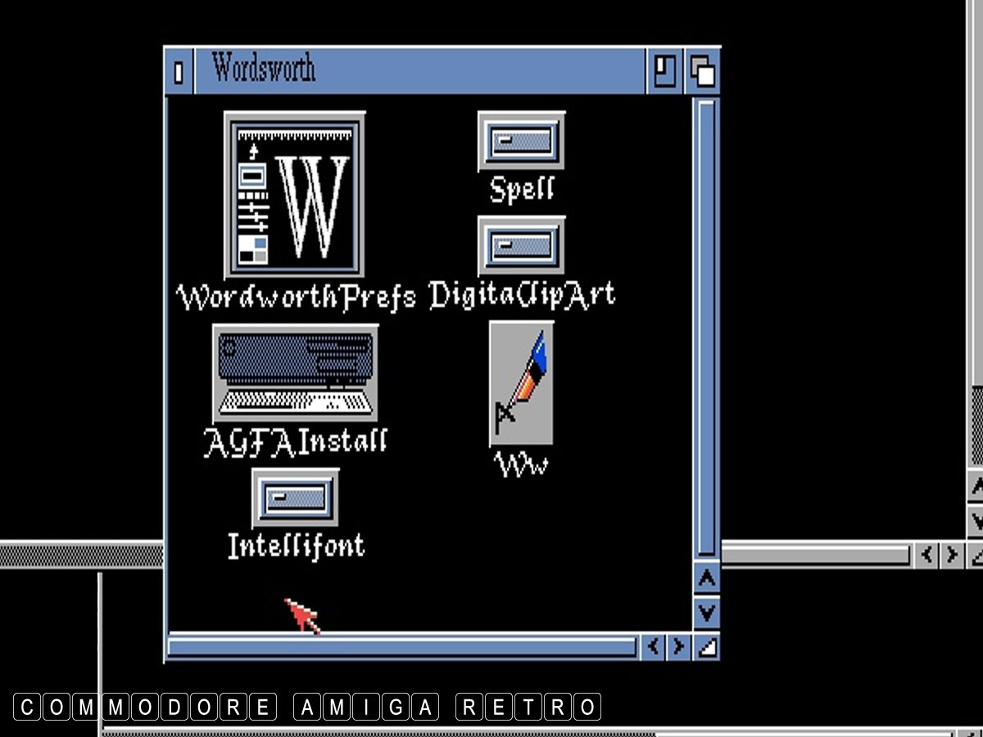Open the Spell drawer icon
This screenshot has height=737, width=983.
point(521,142)
